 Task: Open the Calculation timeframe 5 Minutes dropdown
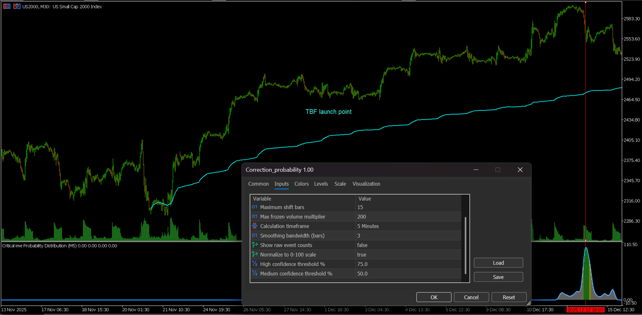click(408, 226)
